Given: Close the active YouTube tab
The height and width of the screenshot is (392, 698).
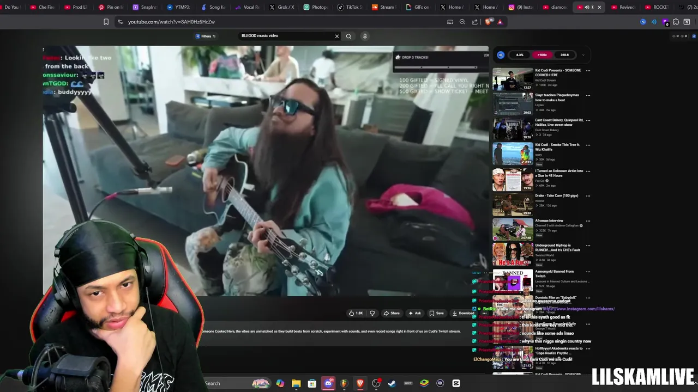Looking at the screenshot, I should [599, 7].
